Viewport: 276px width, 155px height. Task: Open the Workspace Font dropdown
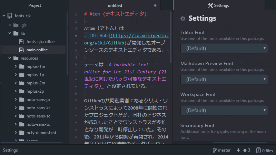224,110
